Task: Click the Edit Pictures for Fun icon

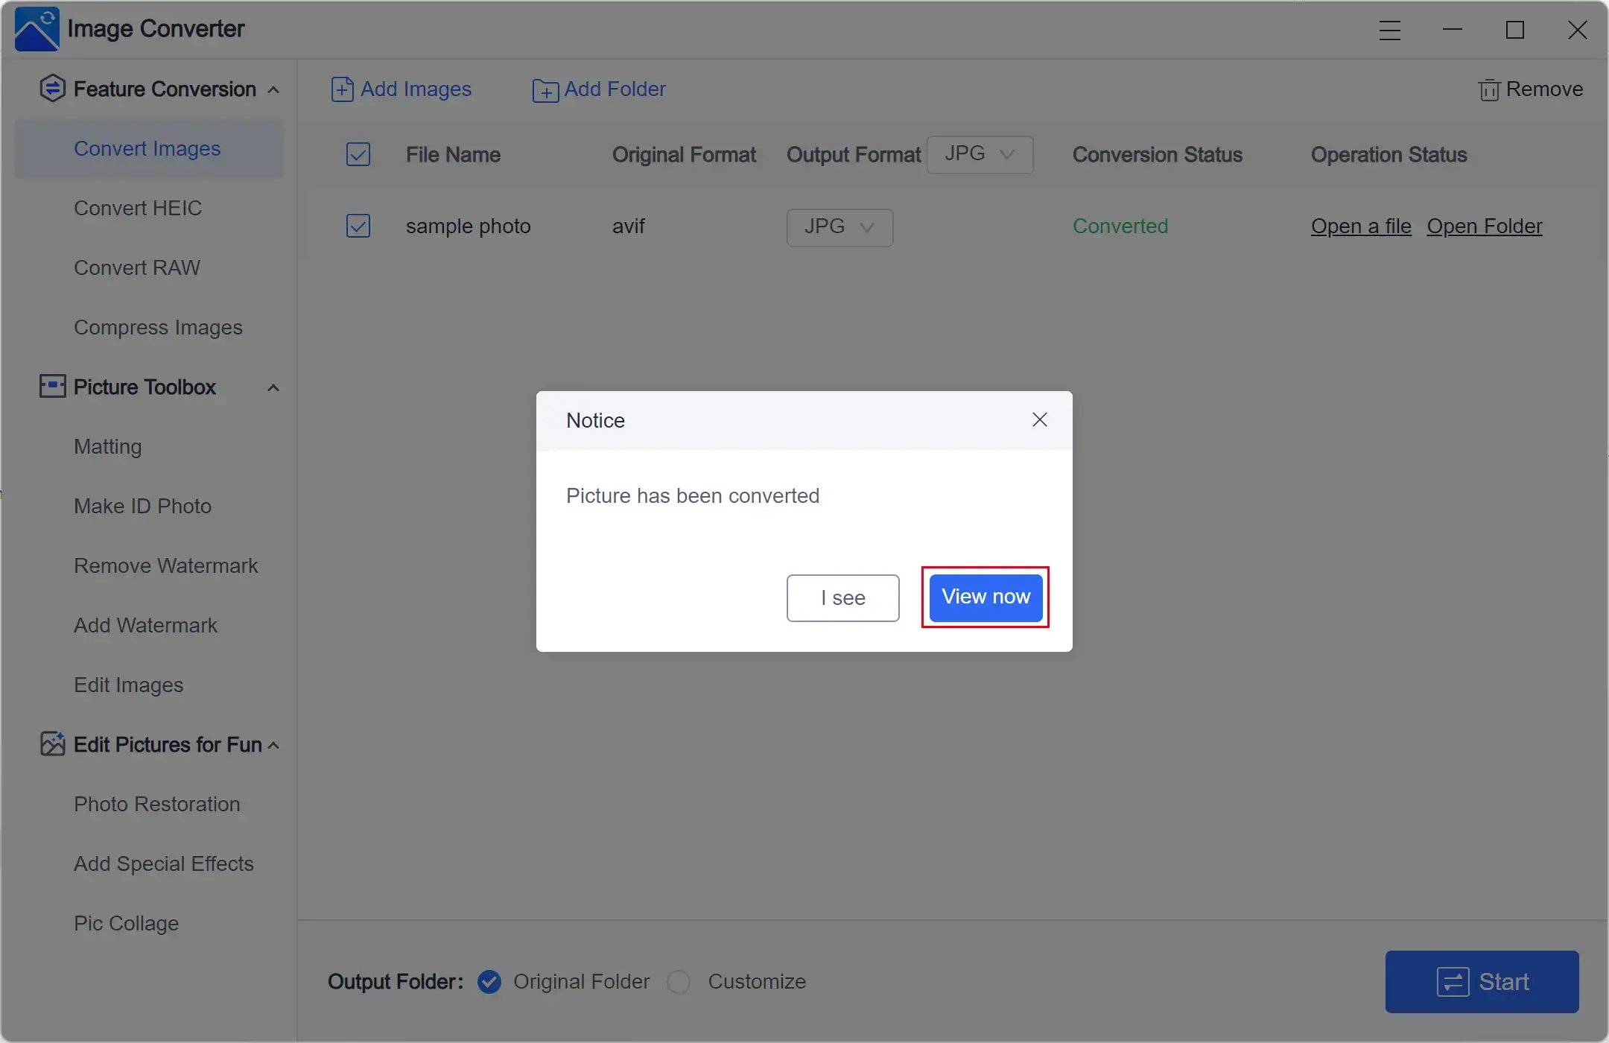Action: 49,744
